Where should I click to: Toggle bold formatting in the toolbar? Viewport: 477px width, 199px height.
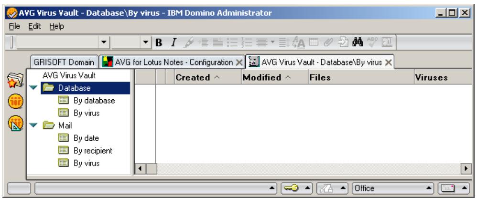click(x=159, y=43)
